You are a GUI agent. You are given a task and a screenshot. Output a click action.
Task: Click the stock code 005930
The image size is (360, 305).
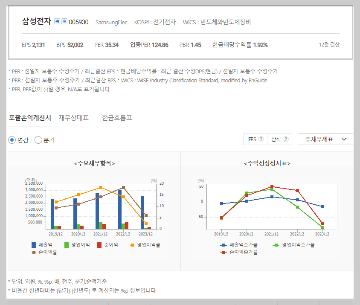point(78,22)
